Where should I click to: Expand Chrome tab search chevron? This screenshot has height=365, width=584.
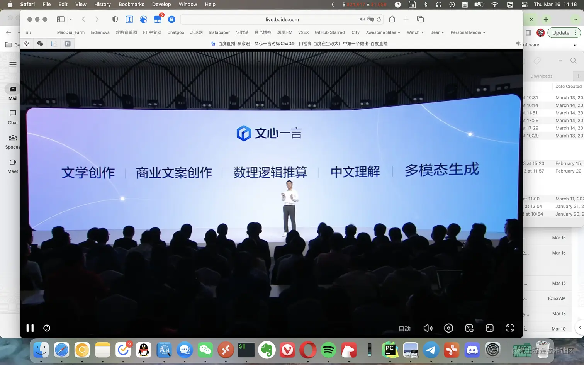tap(576, 19)
